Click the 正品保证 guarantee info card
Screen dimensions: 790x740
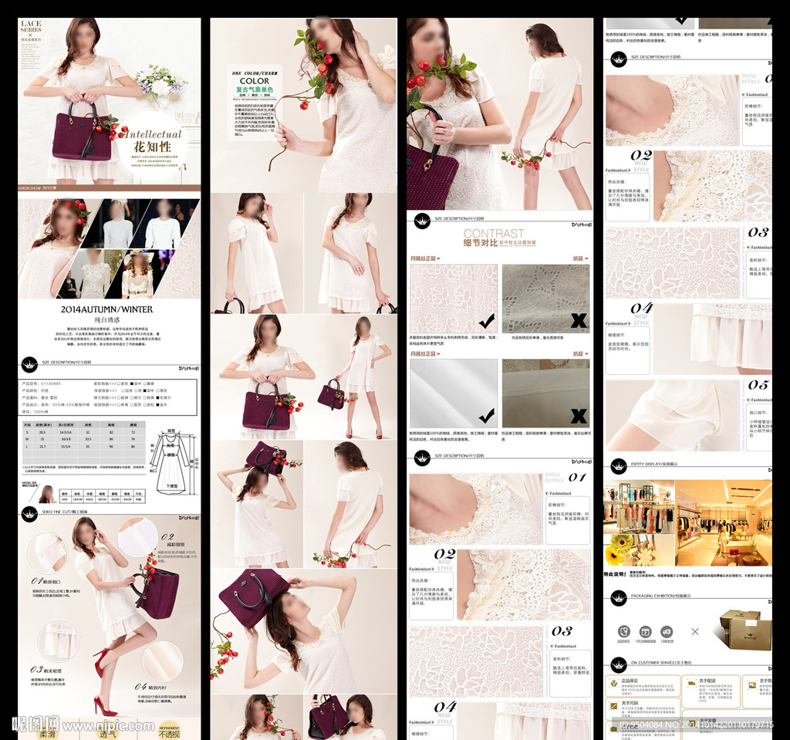pos(643,685)
